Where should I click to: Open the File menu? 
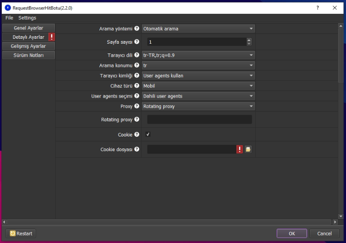coord(9,18)
